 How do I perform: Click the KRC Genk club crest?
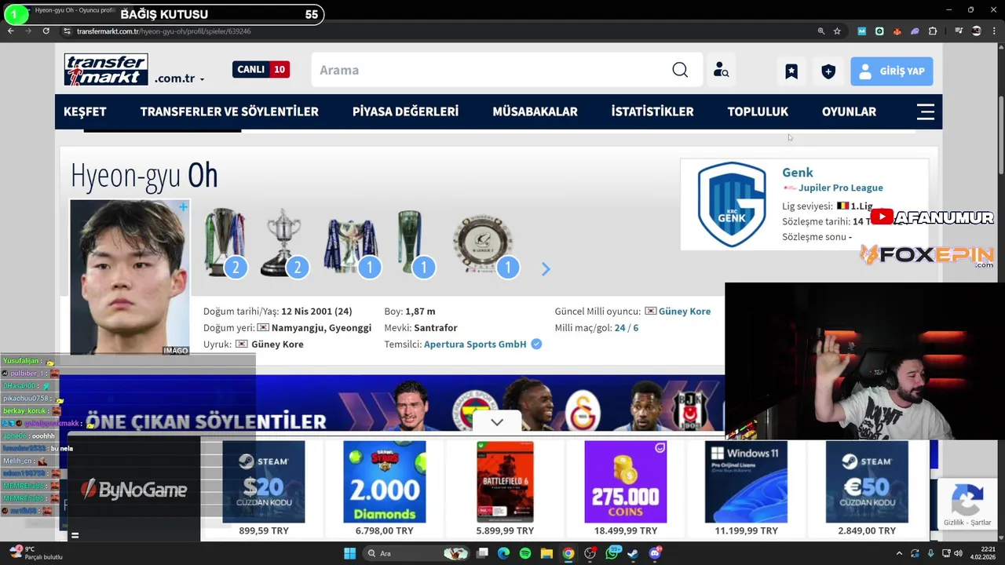point(732,205)
